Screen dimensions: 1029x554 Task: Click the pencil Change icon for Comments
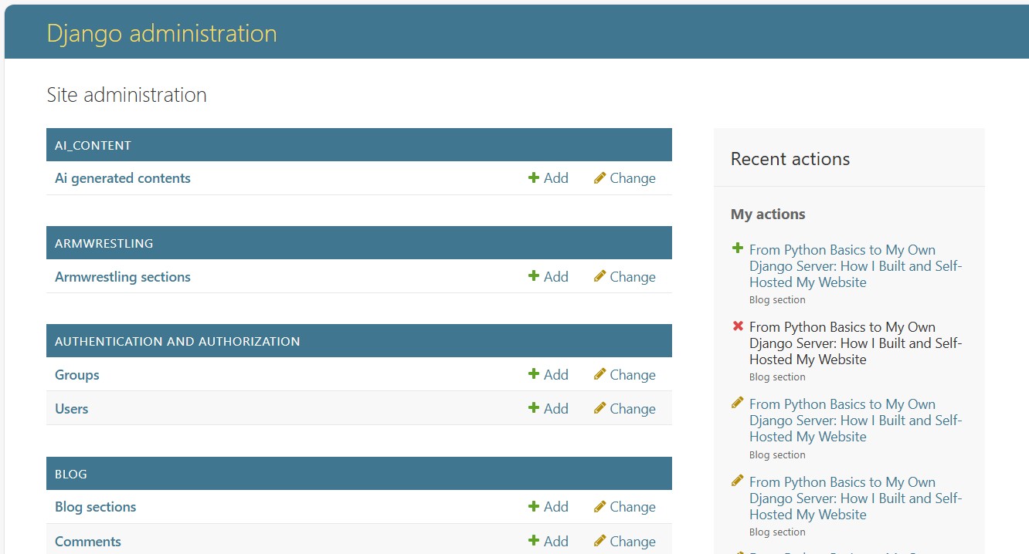[x=600, y=541]
